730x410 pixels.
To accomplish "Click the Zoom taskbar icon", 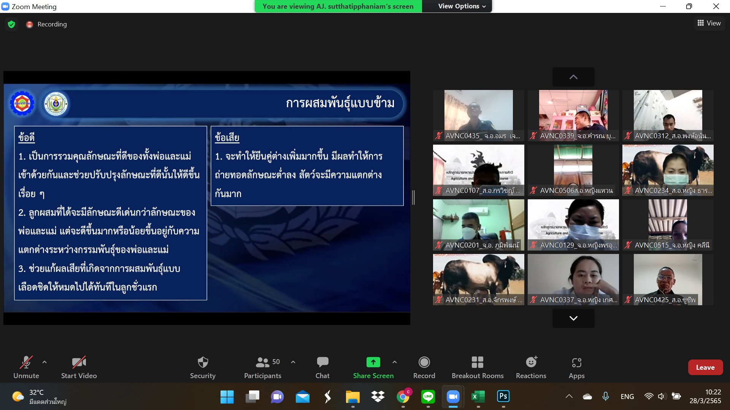I will click(x=453, y=397).
